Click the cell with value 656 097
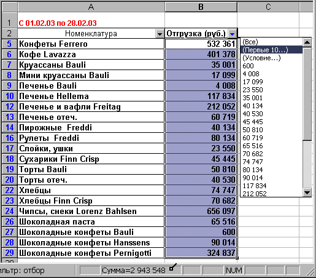The height and width of the screenshot is (278, 316). [201, 211]
